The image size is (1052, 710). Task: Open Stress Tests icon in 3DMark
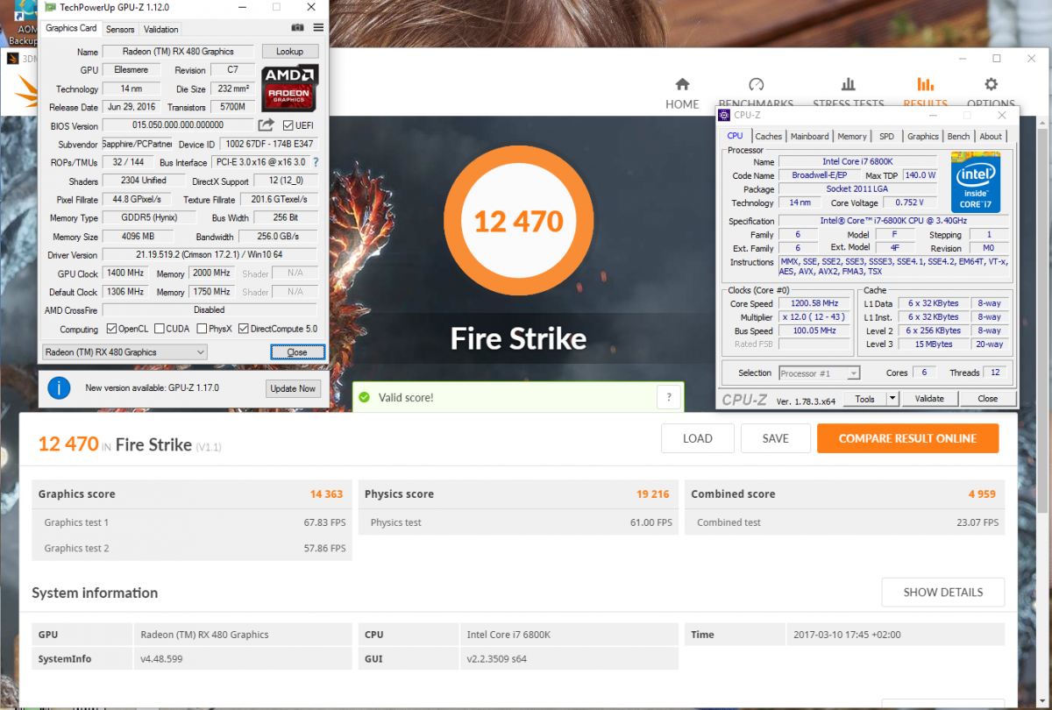(848, 84)
